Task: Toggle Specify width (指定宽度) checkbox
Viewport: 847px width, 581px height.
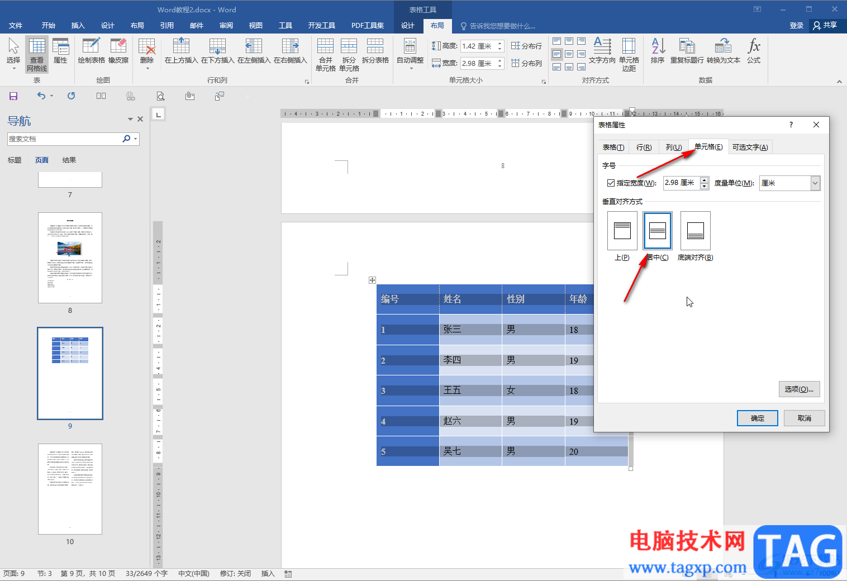Action: coord(611,183)
